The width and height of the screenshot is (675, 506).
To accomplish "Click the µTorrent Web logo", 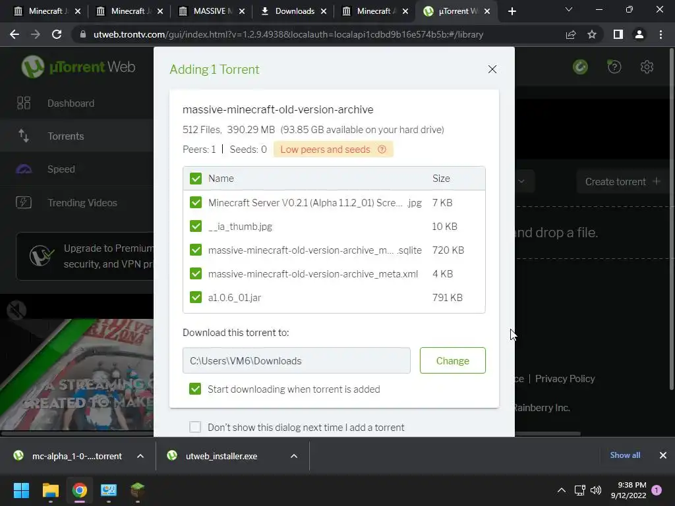I will (78, 67).
